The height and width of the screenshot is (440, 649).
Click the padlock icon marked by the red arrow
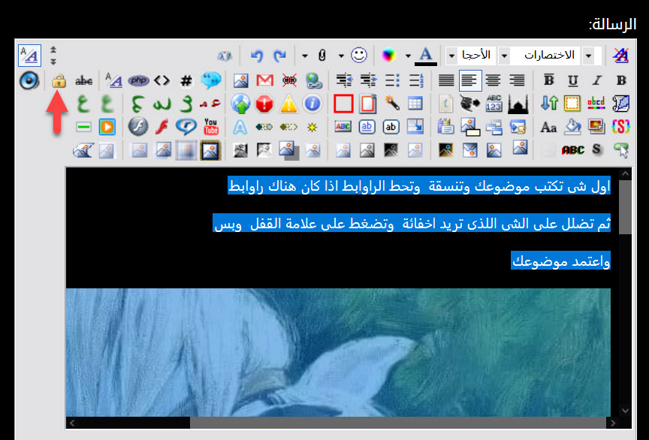[59, 81]
